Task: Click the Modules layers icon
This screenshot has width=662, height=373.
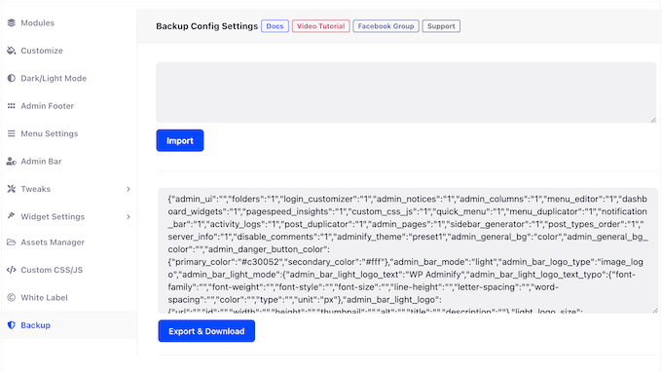Action: pos(12,22)
